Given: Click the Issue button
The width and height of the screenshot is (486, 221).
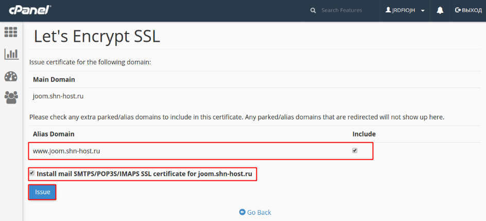Looking at the screenshot, I should tap(42, 192).
